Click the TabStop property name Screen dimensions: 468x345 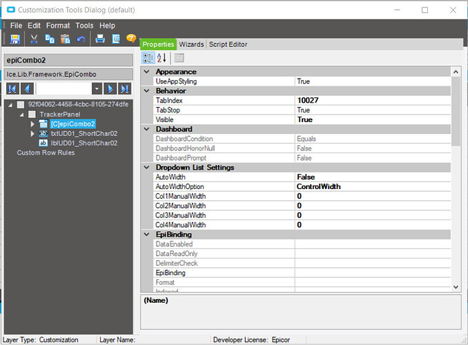(168, 110)
